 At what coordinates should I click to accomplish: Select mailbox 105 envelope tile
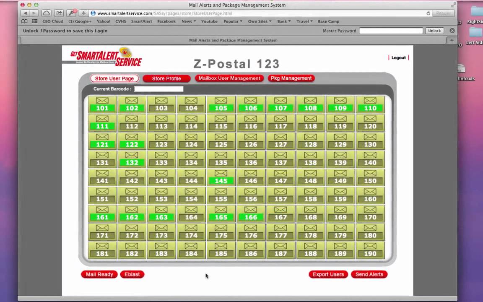click(221, 104)
